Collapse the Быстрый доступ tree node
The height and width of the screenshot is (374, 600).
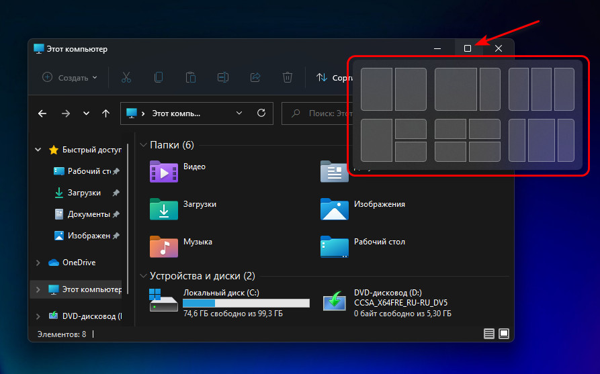tap(38, 150)
